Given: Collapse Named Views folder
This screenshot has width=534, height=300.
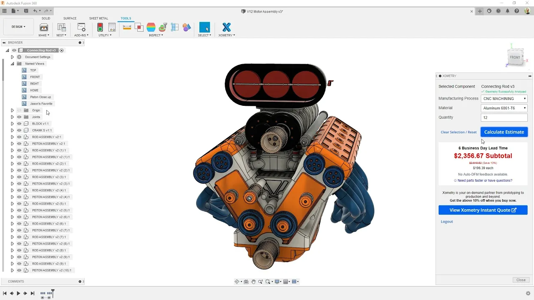Looking at the screenshot, I should click(12, 64).
